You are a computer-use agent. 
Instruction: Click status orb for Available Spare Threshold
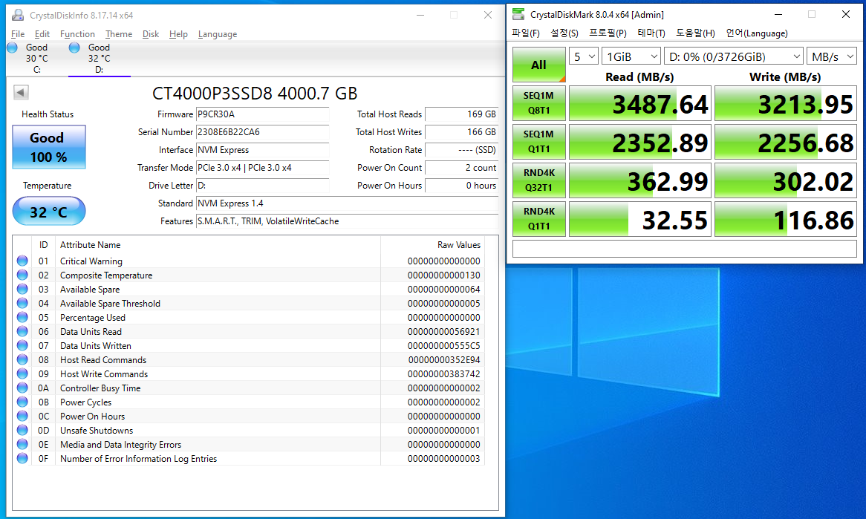tap(22, 303)
